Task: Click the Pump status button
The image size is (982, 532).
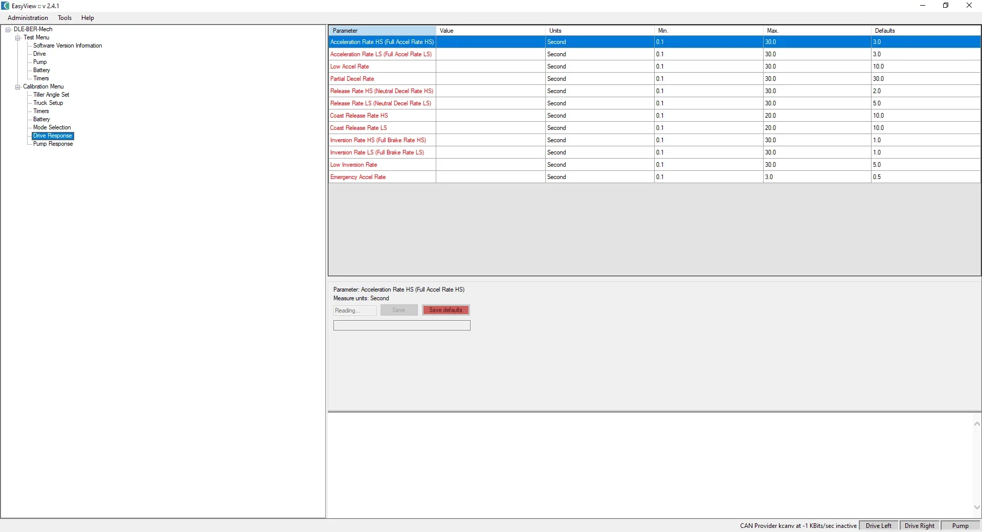Action: (x=960, y=525)
